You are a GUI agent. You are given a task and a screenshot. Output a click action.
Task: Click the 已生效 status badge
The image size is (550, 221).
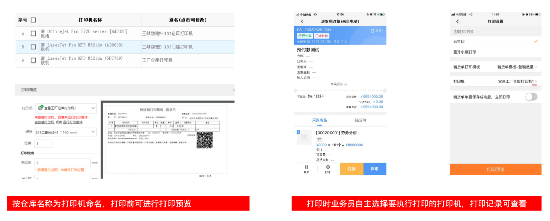coord(305,36)
